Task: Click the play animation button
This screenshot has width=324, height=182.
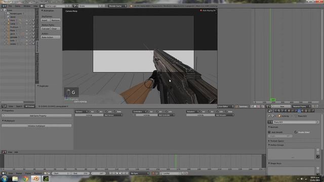Action: (x=120, y=173)
